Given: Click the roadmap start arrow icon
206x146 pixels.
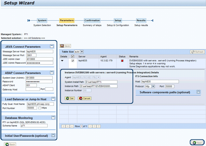Looking at the screenshot, I should [29, 21].
